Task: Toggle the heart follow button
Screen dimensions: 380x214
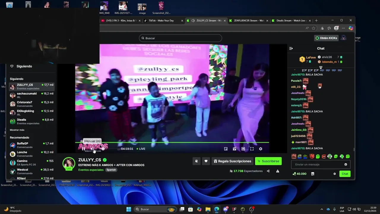Action: 206,161
